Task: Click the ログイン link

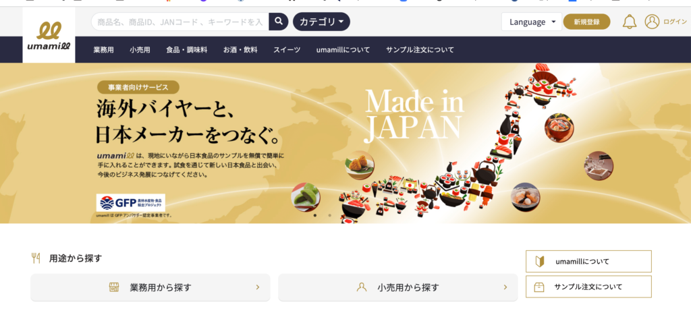Action: pos(675,22)
